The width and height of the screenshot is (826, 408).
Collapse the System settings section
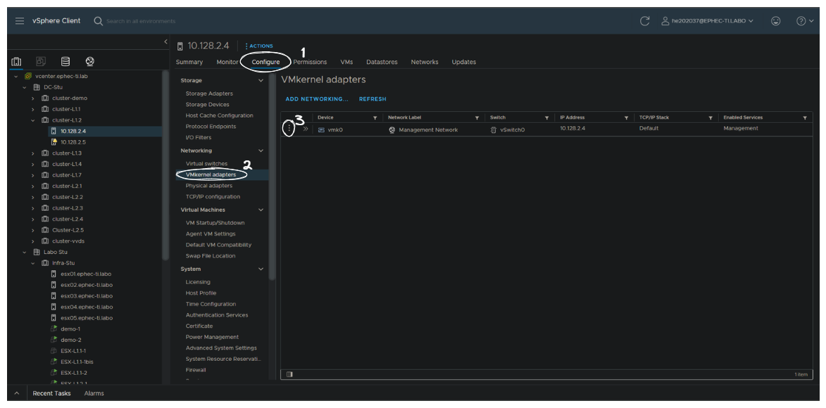(261, 269)
